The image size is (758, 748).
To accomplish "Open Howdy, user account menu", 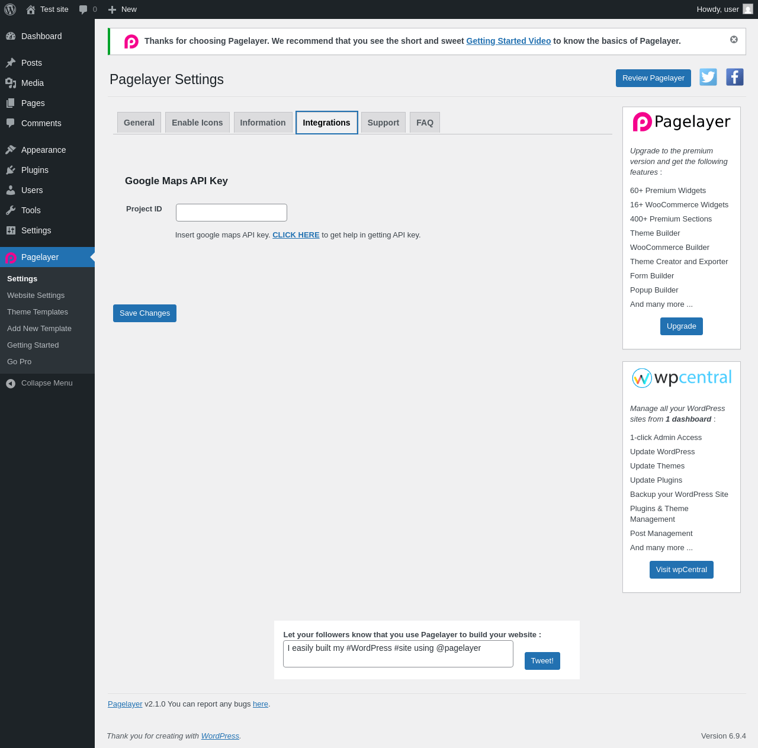I will click(x=725, y=9).
